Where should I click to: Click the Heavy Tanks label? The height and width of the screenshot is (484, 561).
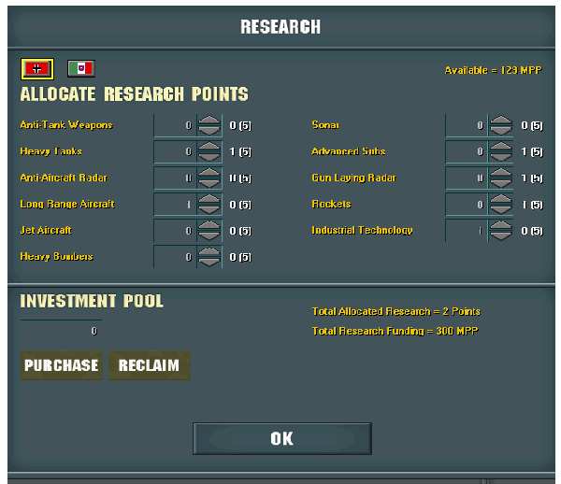[x=51, y=151]
